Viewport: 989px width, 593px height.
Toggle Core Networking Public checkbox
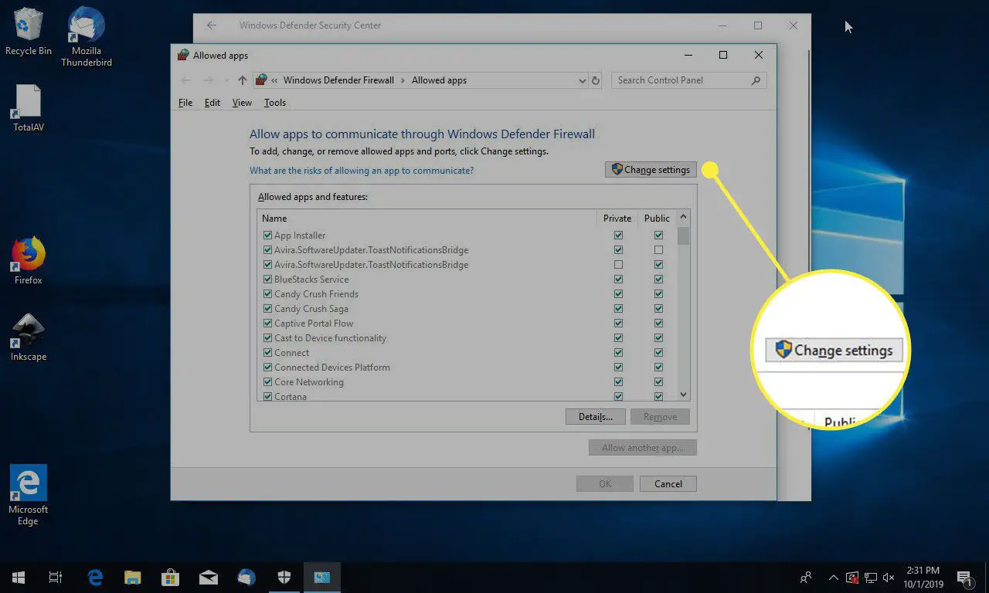658,382
